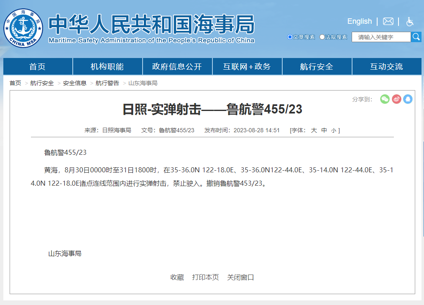
Task: Go to 安全信息 in breadcrumb
Action: pyautogui.click(x=74, y=83)
